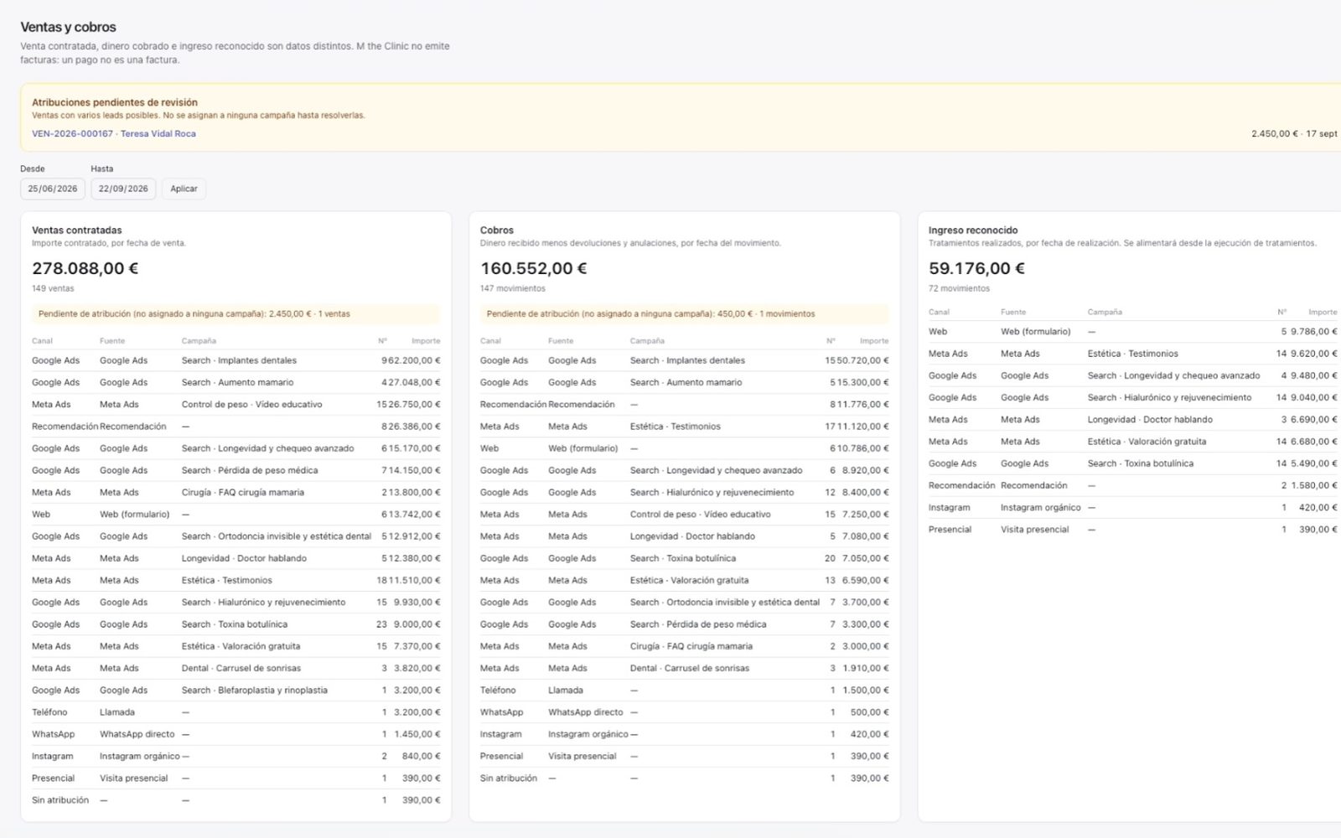
Task: Select Cirugía · FAQ cirugía mamaria row in Ventas contratadas
Action: pyautogui.click(x=236, y=492)
